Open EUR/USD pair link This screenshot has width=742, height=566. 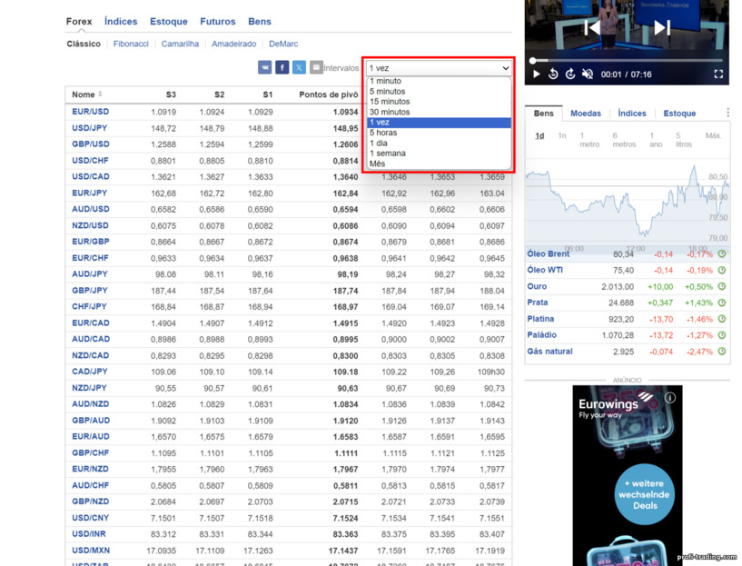tap(91, 112)
